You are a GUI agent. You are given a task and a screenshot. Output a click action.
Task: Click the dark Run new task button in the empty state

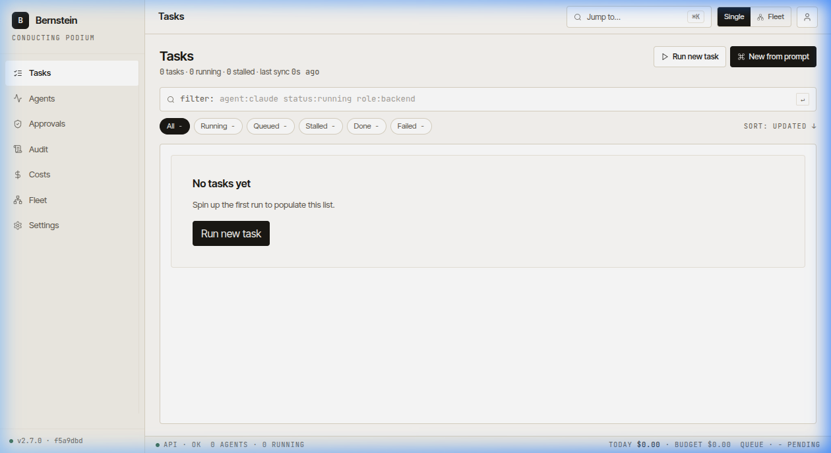[231, 233]
